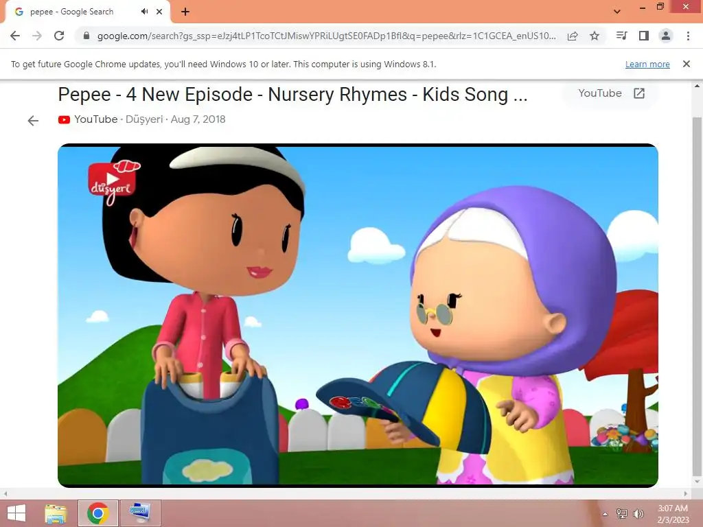Click the browser back arrow
The height and width of the screenshot is (527, 703).
pyautogui.click(x=15, y=36)
